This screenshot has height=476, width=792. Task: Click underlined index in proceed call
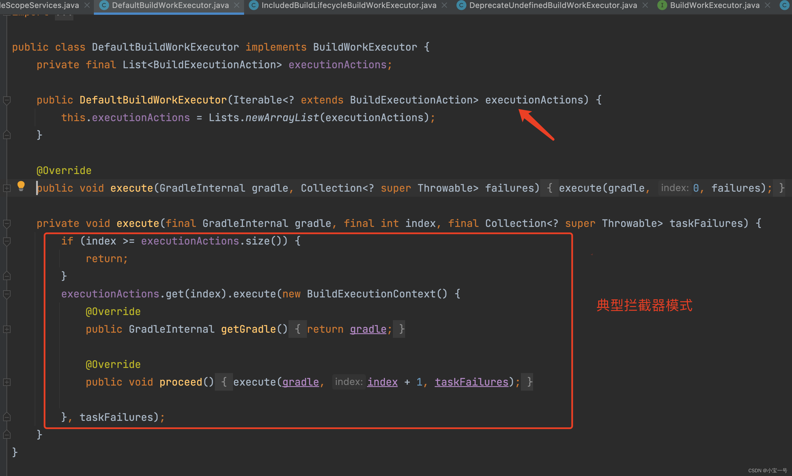tap(382, 382)
